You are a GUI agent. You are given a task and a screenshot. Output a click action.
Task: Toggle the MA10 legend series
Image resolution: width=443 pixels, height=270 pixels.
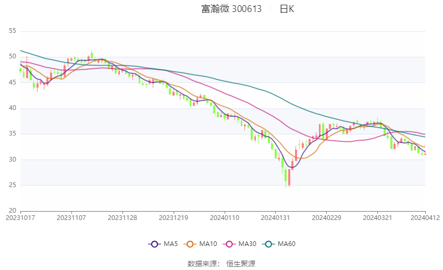[x=200, y=244]
